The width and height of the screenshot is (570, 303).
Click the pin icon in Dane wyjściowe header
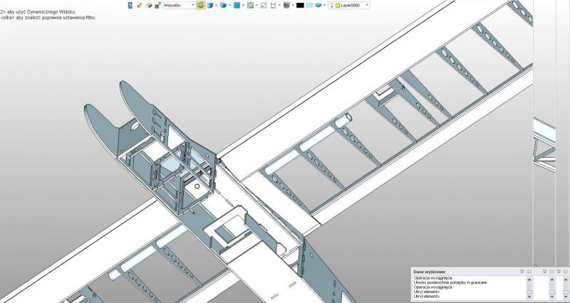point(522,271)
